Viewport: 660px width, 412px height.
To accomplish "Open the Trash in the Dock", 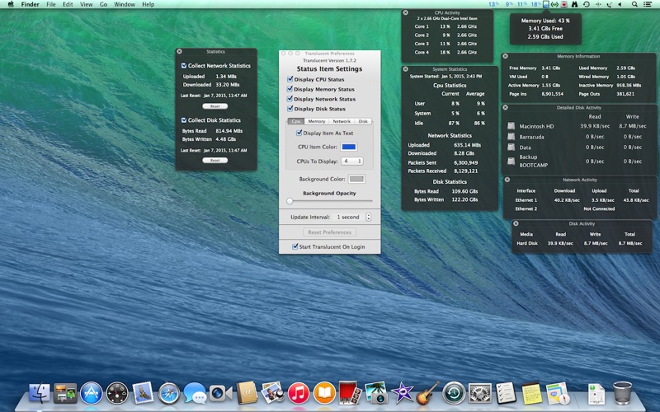I will (622, 393).
